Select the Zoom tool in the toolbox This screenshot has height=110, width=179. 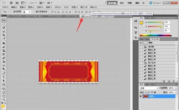pos(4,100)
